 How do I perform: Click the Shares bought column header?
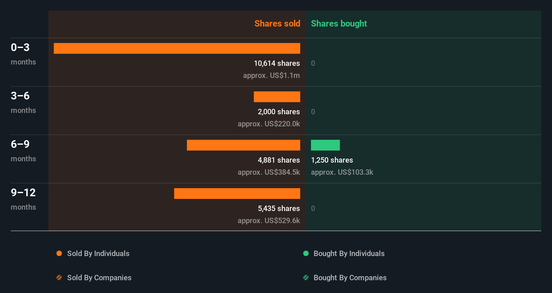pos(339,24)
